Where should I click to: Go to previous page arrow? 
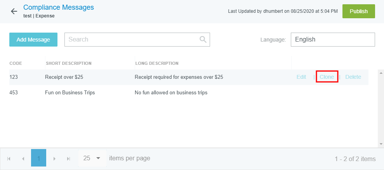tap(23, 158)
